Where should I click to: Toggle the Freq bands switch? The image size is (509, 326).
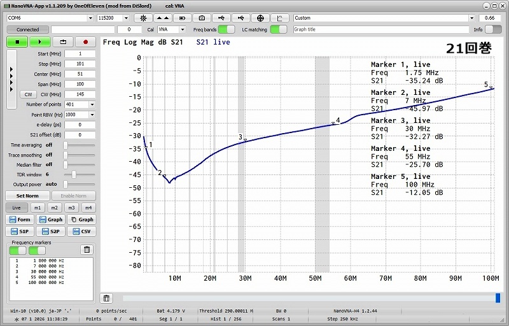tap(227, 29)
